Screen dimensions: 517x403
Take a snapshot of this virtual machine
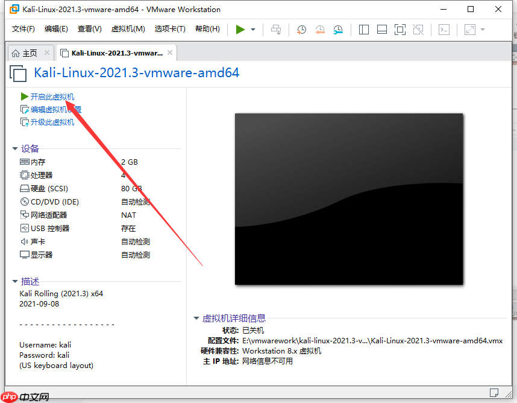(301, 28)
